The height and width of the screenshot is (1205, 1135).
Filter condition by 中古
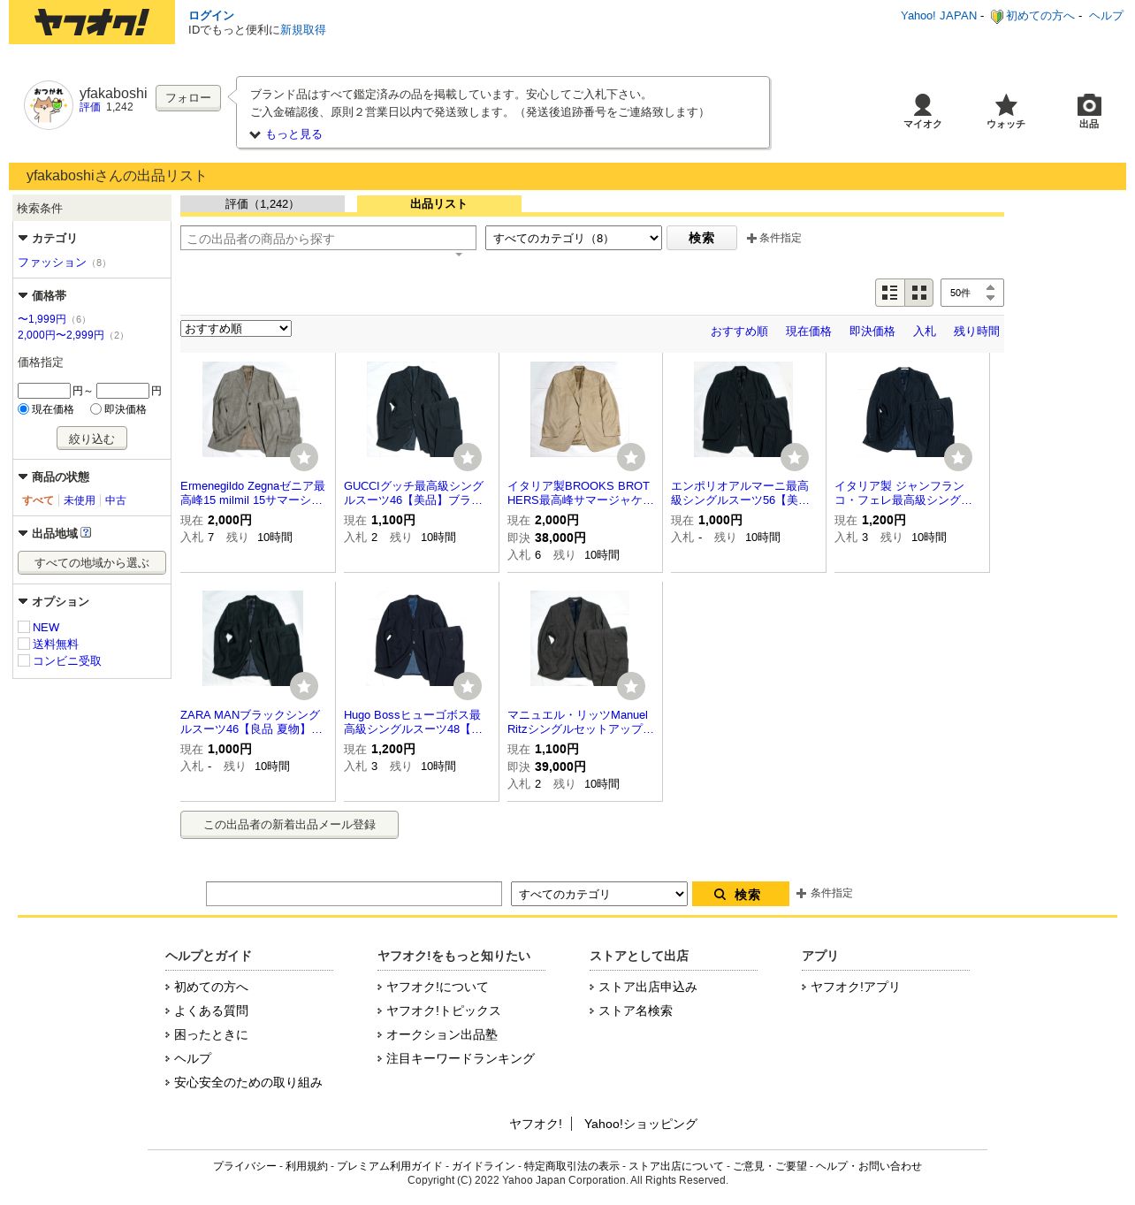point(116,500)
